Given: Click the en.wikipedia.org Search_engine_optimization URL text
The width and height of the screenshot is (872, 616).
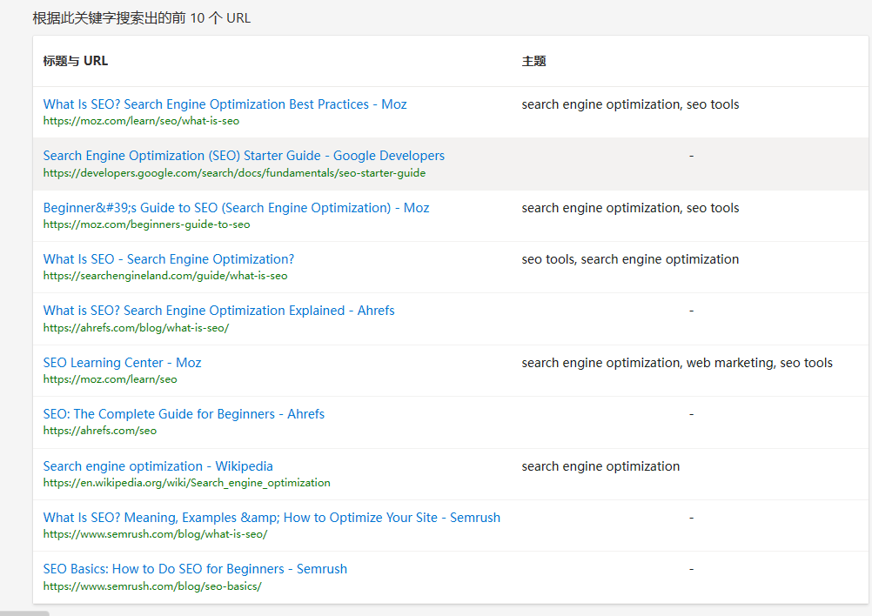Looking at the screenshot, I should (x=186, y=483).
